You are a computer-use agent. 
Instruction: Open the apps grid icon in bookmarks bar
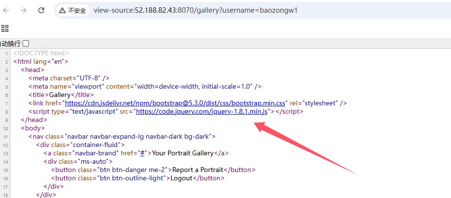coord(5,28)
